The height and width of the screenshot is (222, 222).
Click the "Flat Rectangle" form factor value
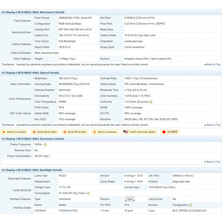[x=67, y=41]
